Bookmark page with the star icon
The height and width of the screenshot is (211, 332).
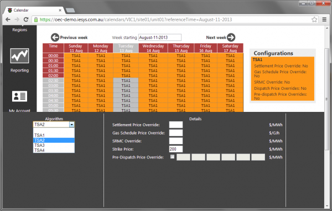pos(314,19)
